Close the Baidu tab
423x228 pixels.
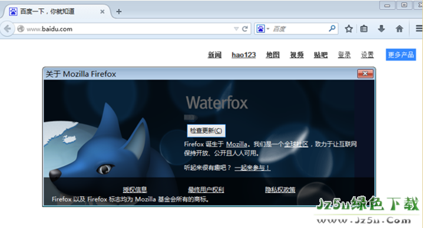[103, 12]
